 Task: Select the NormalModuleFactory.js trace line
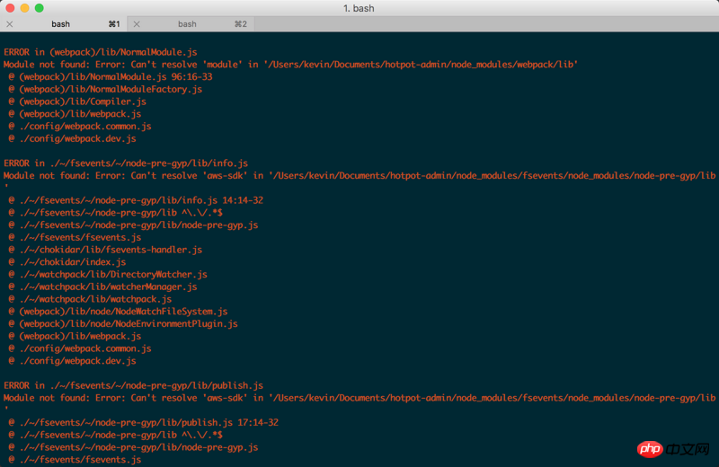point(105,90)
